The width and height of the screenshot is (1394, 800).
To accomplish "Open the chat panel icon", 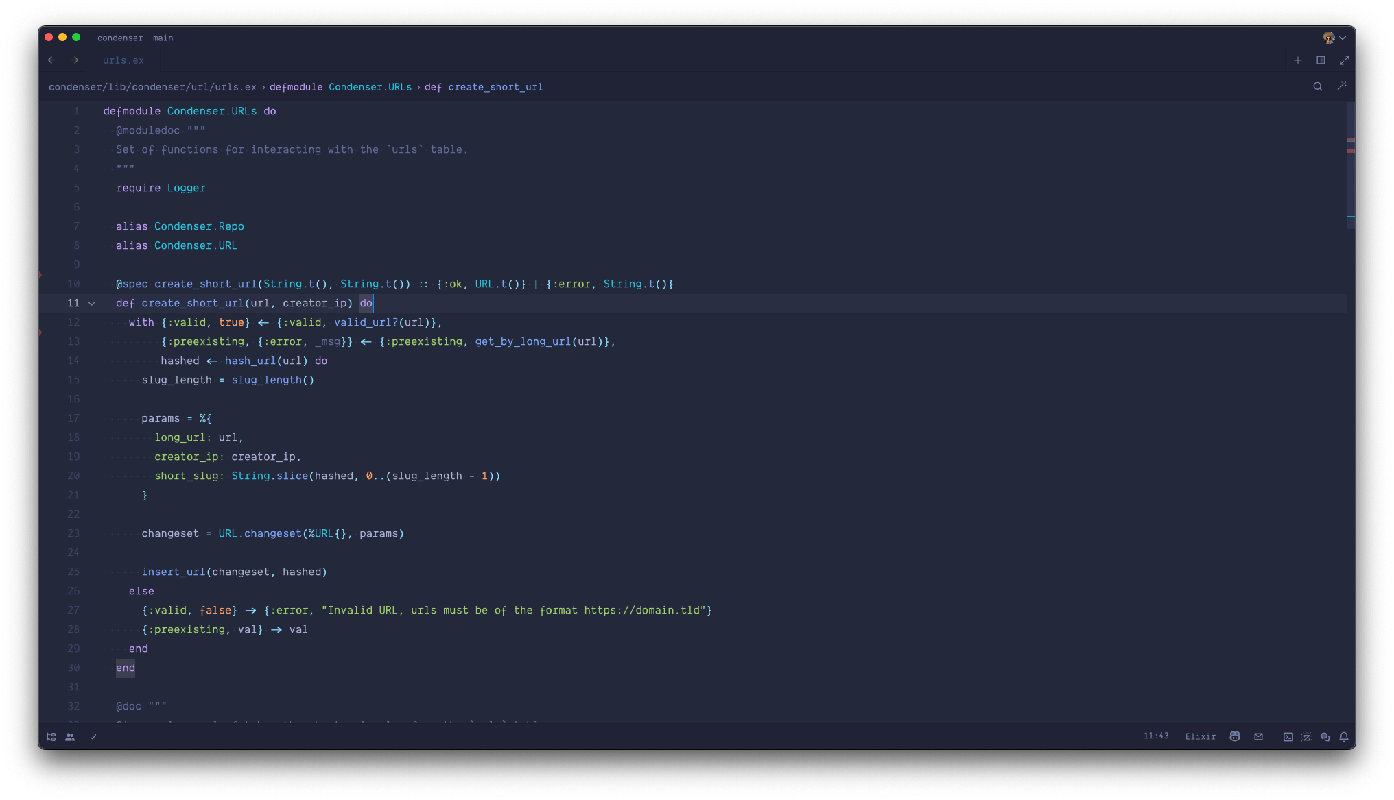I will (1325, 737).
